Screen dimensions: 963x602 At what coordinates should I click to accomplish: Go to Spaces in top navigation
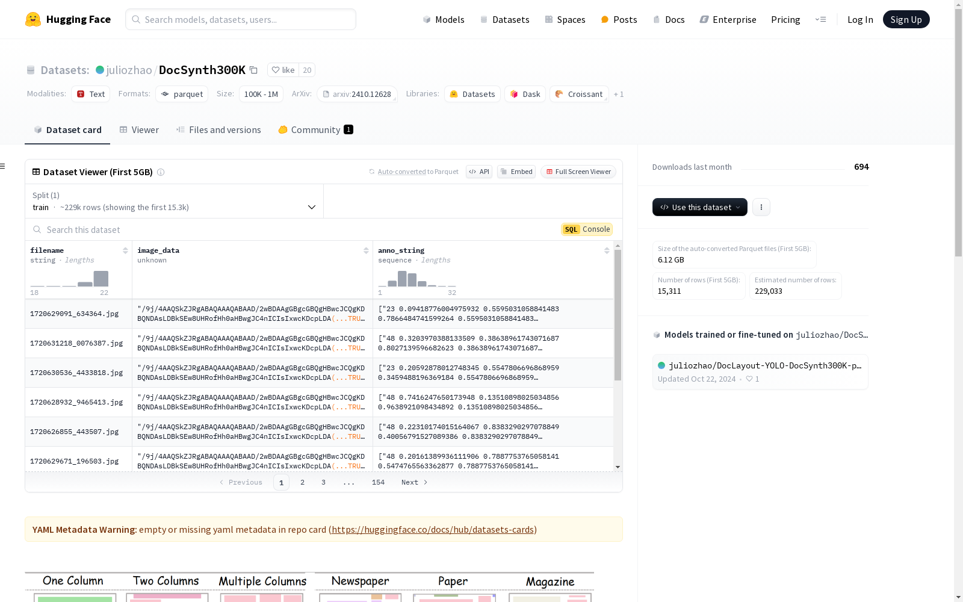click(565, 19)
